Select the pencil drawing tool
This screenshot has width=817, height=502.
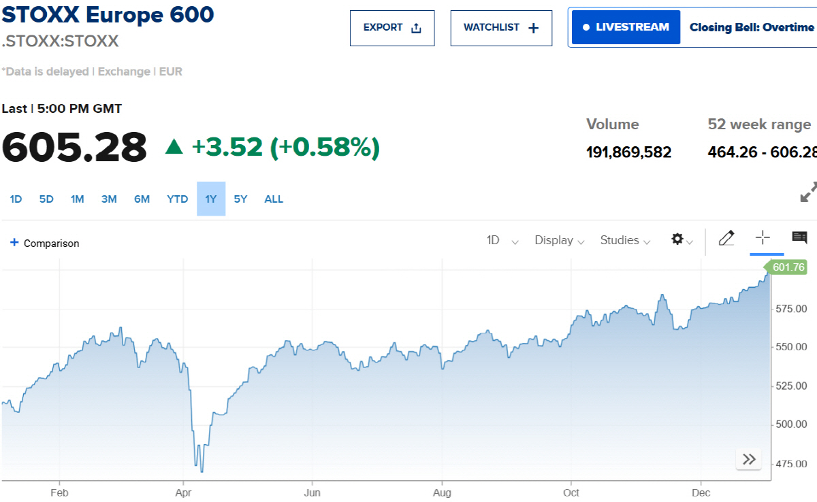pyautogui.click(x=726, y=239)
